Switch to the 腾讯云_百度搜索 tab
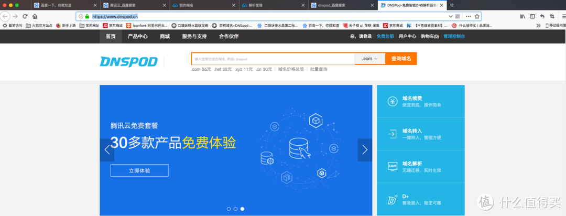The height and width of the screenshot is (216, 566). [135, 5]
